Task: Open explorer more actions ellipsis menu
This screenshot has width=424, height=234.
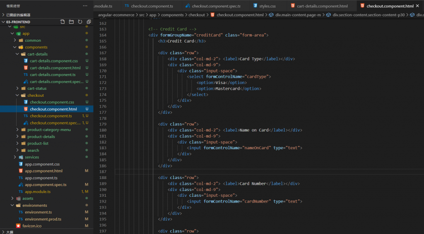Action: 85,6
